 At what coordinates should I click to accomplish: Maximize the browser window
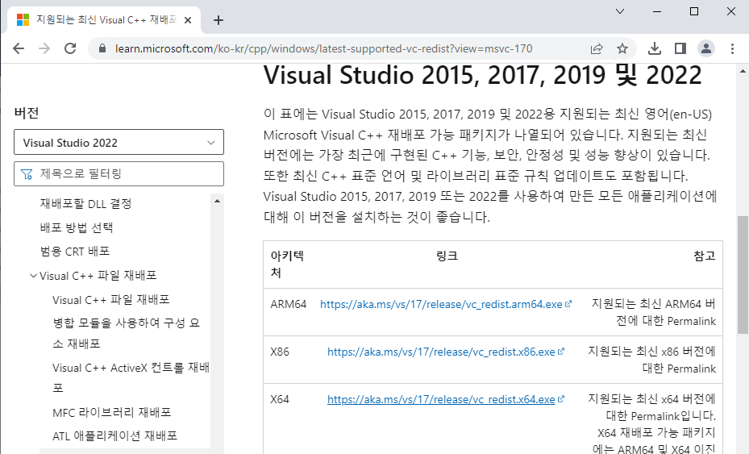click(x=694, y=11)
